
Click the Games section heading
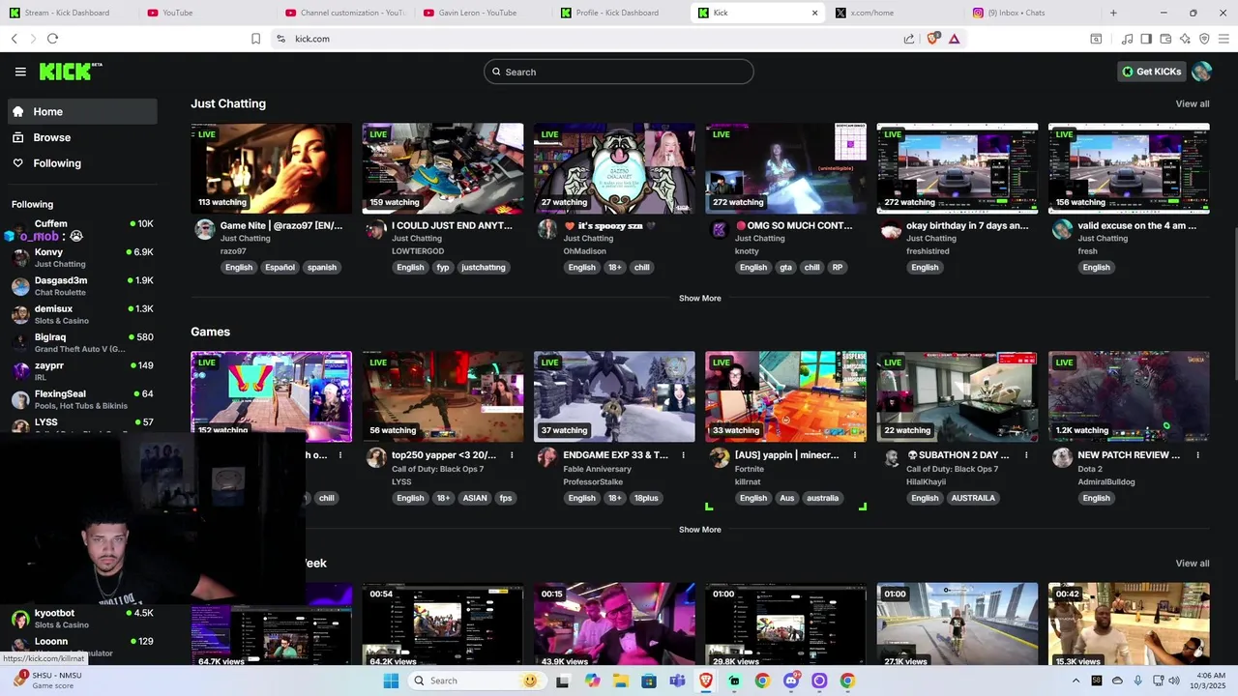[x=210, y=332]
